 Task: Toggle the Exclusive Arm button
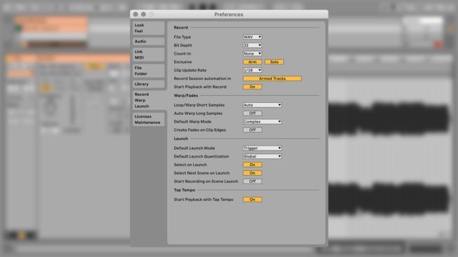click(252, 62)
